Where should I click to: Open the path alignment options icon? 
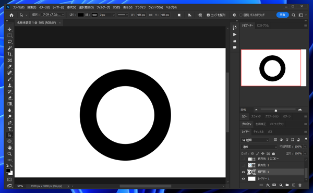(189, 15)
